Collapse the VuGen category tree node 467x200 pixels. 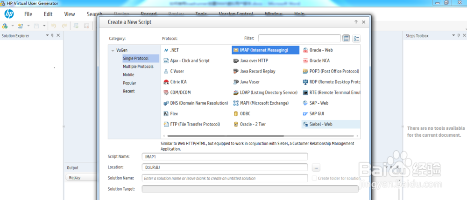113,51
